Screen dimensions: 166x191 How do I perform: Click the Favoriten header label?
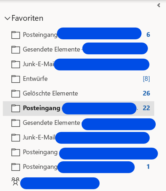coord(27,18)
